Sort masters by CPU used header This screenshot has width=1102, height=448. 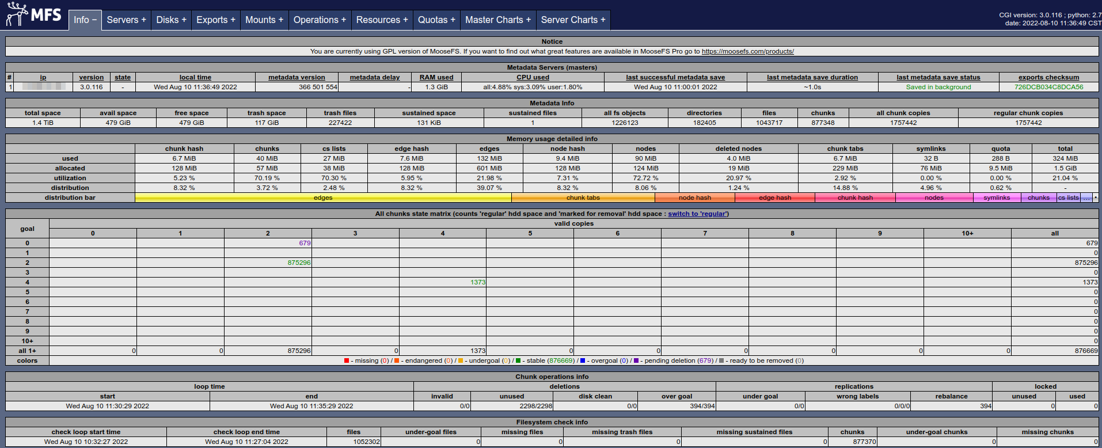(x=533, y=77)
